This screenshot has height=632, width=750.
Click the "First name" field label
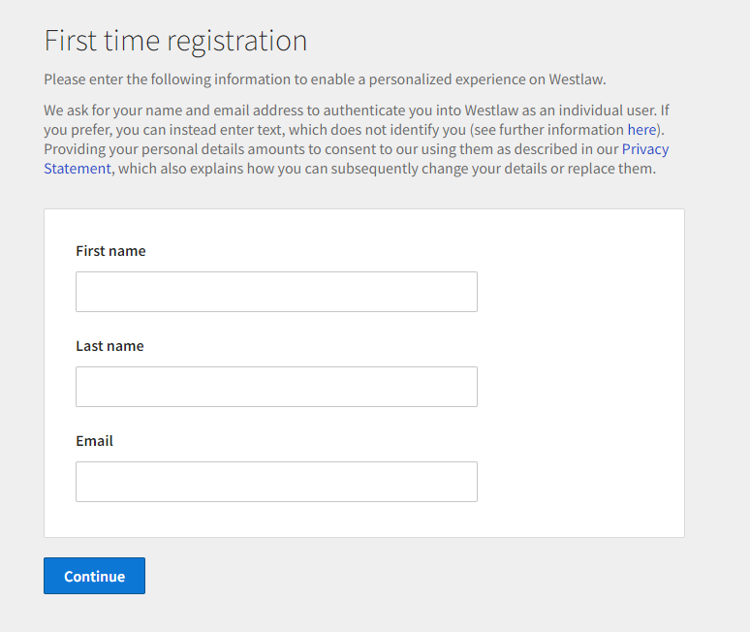(x=110, y=251)
